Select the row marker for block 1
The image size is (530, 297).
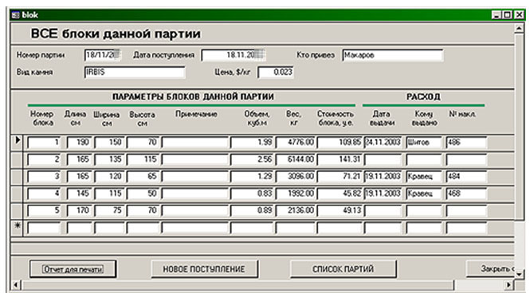click(17, 143)
